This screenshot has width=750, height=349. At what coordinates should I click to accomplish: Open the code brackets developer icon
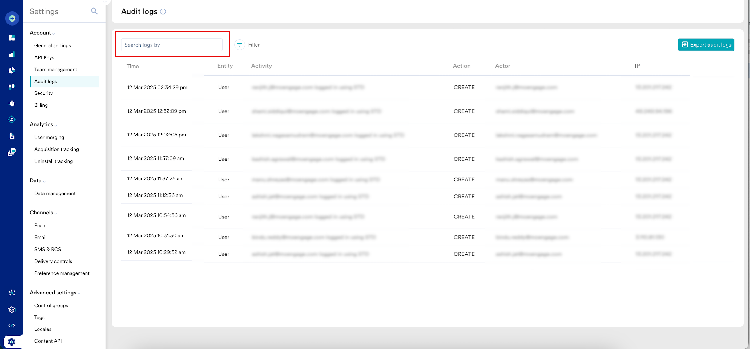[x=12, y=326]
